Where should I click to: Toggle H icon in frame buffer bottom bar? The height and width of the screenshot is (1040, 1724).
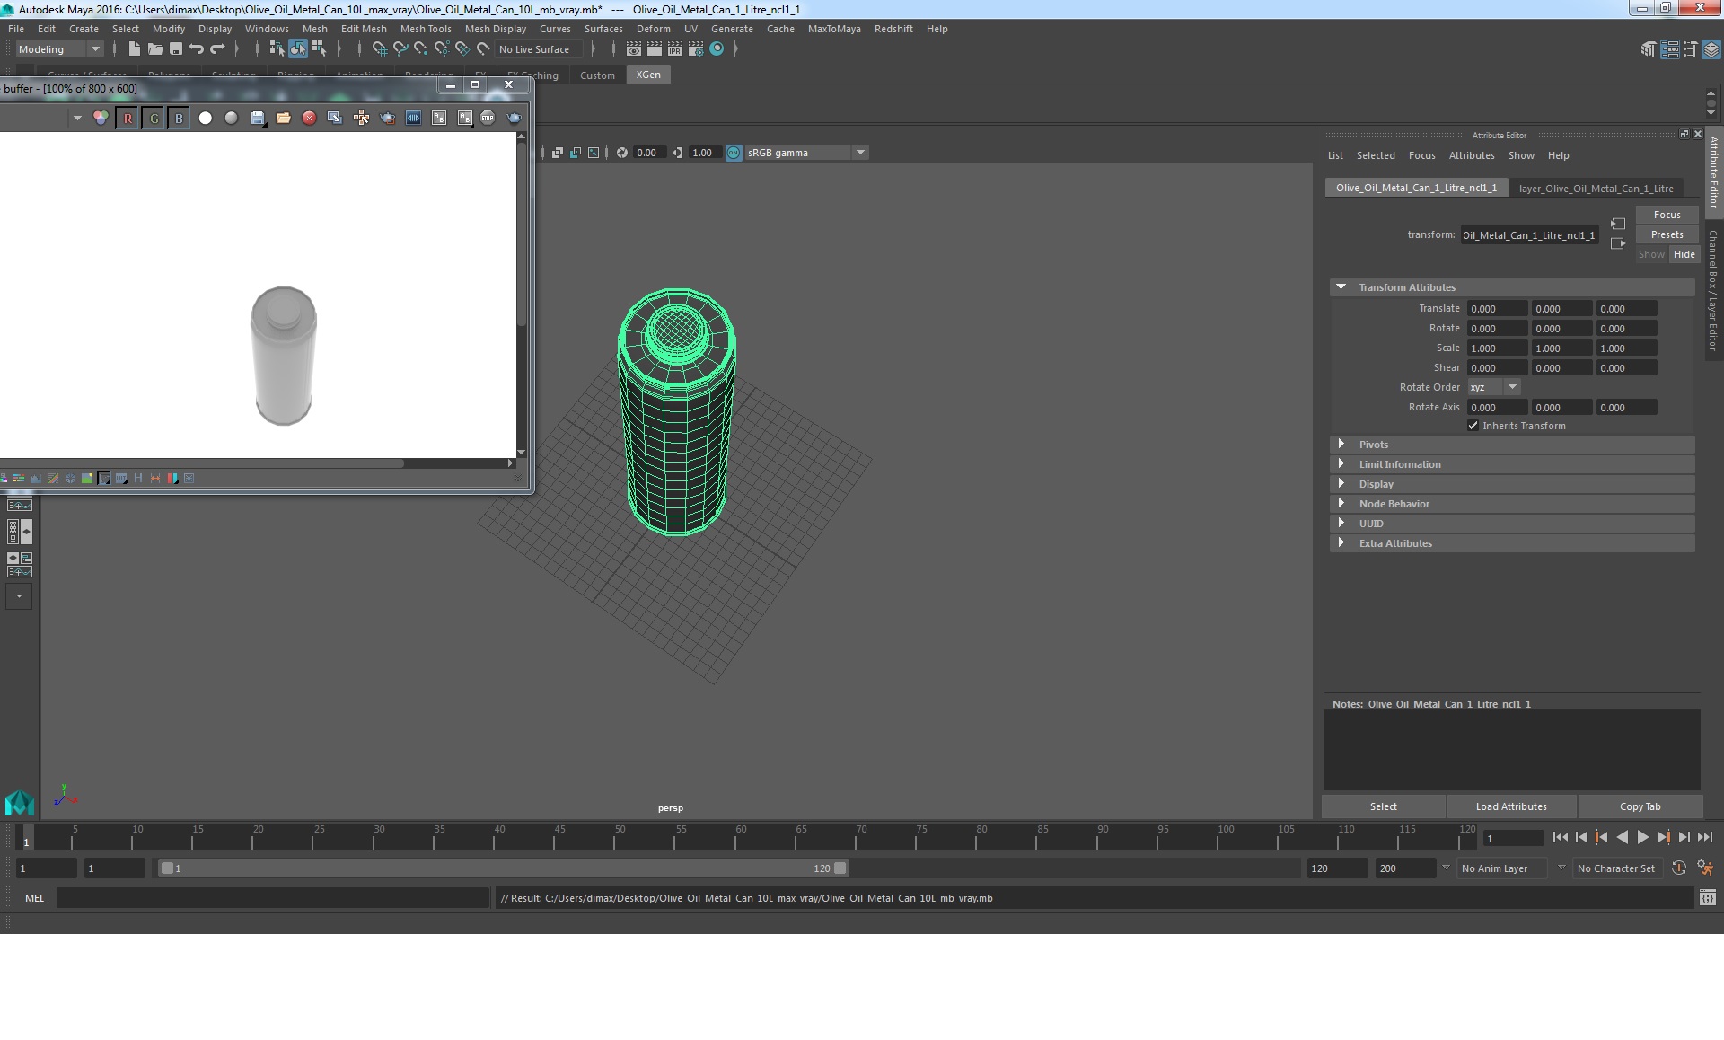(x=138, y=479)
